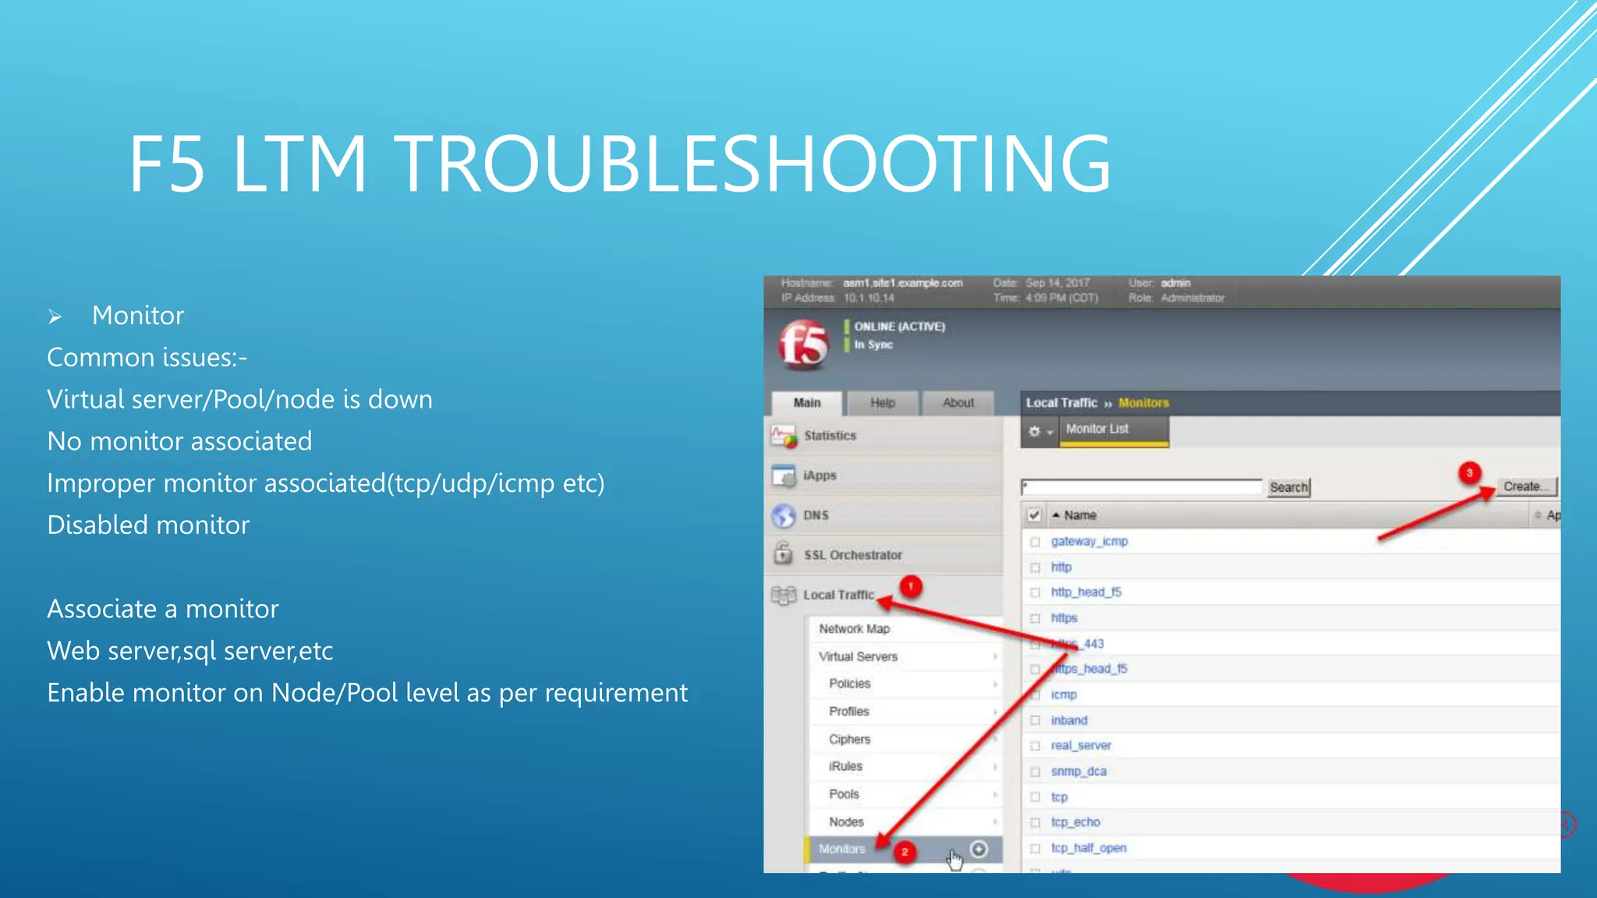Expand Pools submenu arrow
This screenshot has height=898, width=1597.
(x=995, y=794)
